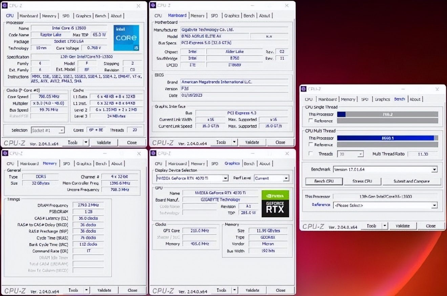Switch to the CPU tab in the Bench window
This screenshot has width=447, height=296.
(x=308, y=99)
